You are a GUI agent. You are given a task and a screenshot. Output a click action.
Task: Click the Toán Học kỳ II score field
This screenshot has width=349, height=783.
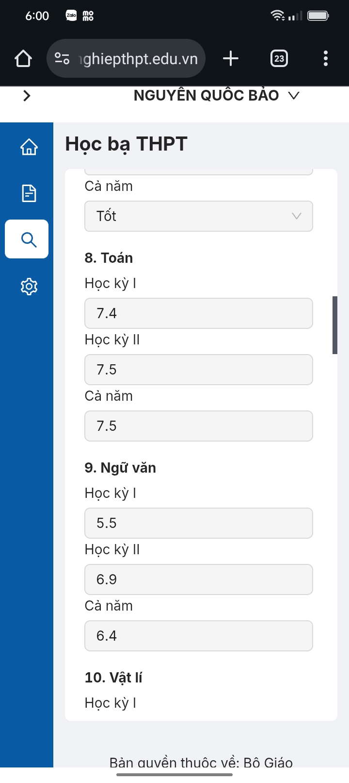199,370
